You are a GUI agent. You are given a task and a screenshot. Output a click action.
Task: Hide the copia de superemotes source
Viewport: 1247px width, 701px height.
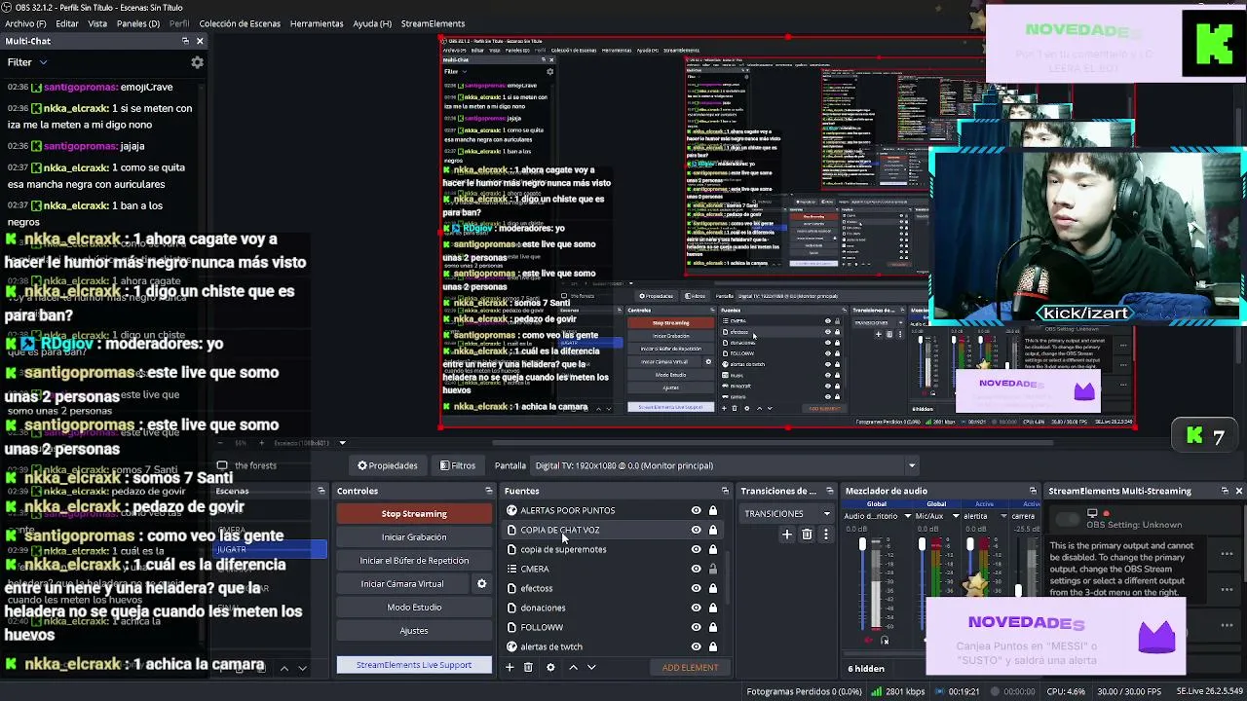(696, 549)
